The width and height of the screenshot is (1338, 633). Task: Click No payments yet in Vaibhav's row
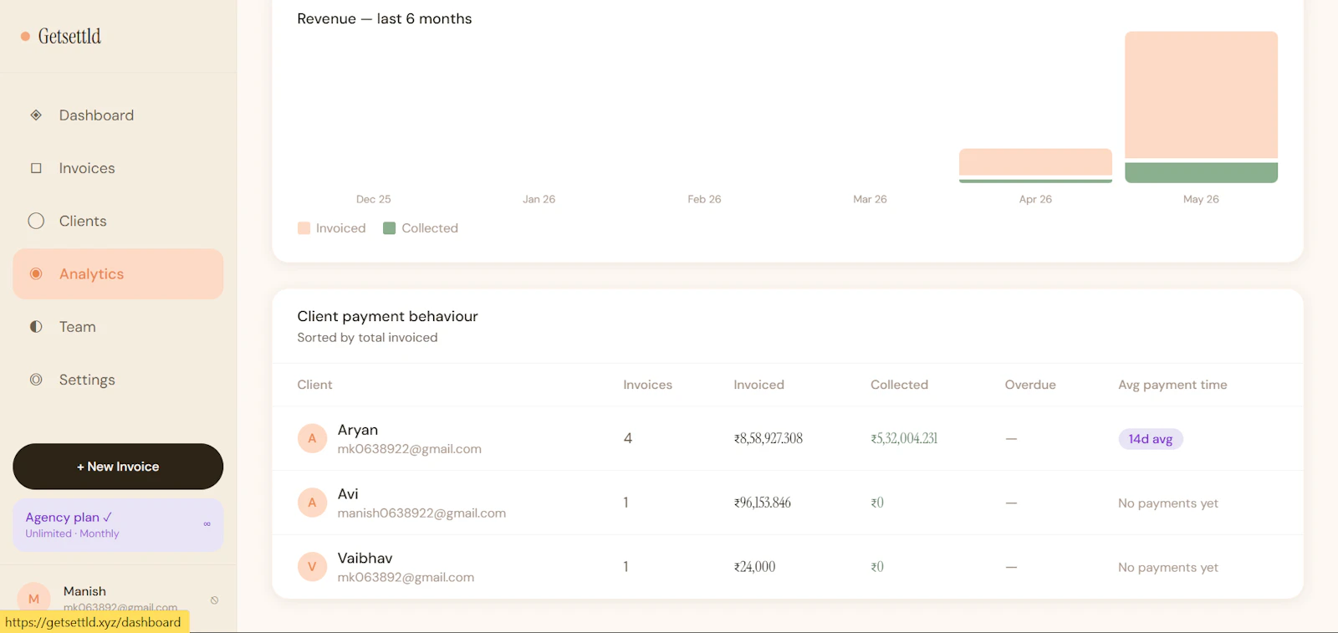(1168, 568)
